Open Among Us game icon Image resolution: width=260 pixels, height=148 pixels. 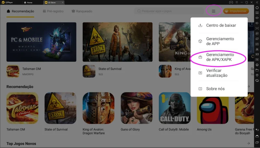(x=213, y=110)
